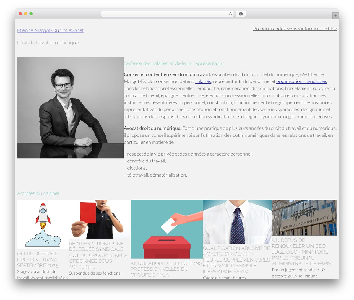354x300 pixels.
Task: Open the red card referee thumbnail
Action: click(100, 219)
